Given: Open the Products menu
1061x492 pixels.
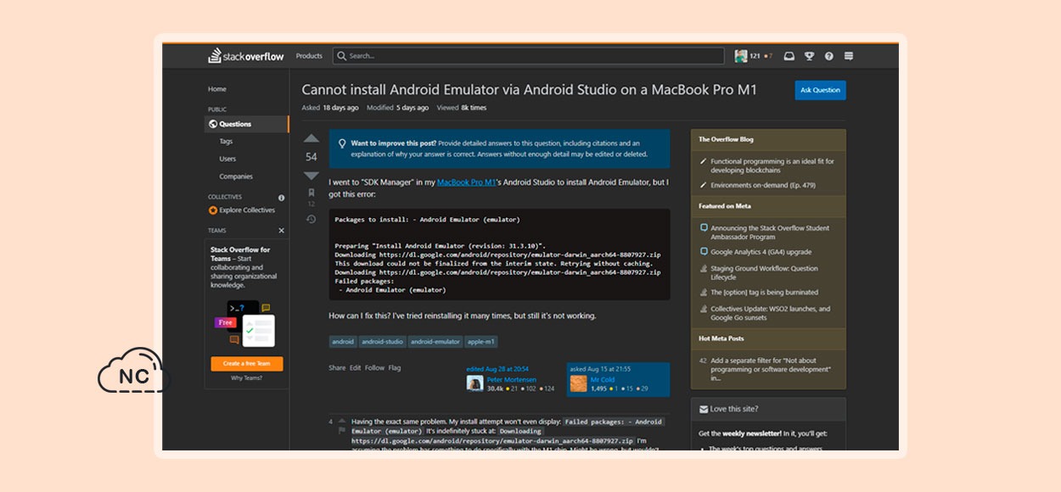Looking at the screenshot, I should (x=309, y=56).
